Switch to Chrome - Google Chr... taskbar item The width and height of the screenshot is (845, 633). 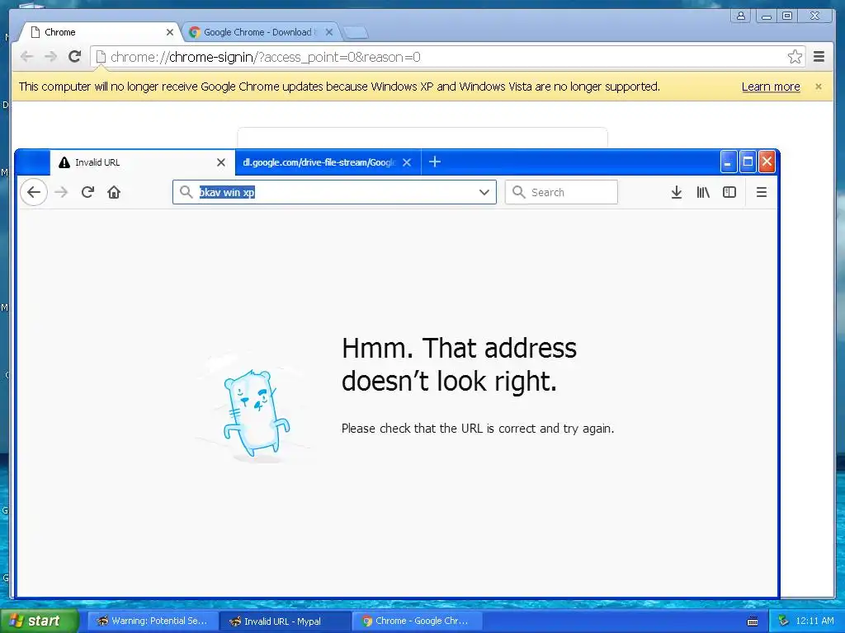pos(417,621)
